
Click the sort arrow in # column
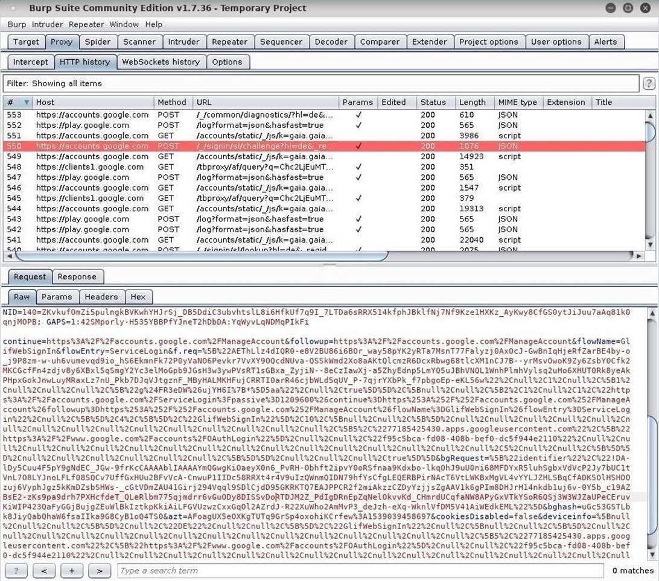pos(26,103)
